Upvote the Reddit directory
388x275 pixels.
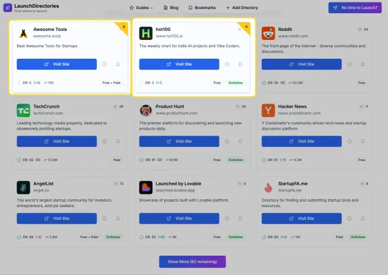tap(360, 30)
